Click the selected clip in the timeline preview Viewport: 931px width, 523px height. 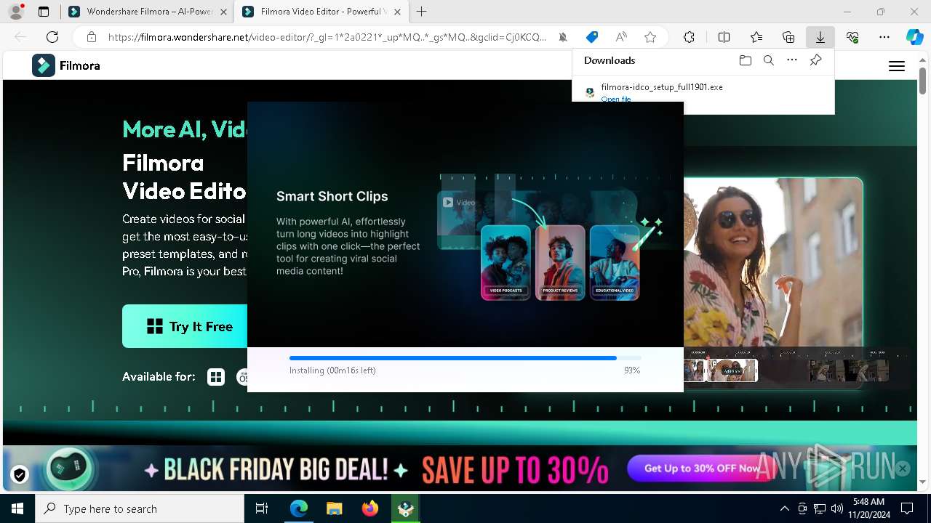[x=732, y=370]
